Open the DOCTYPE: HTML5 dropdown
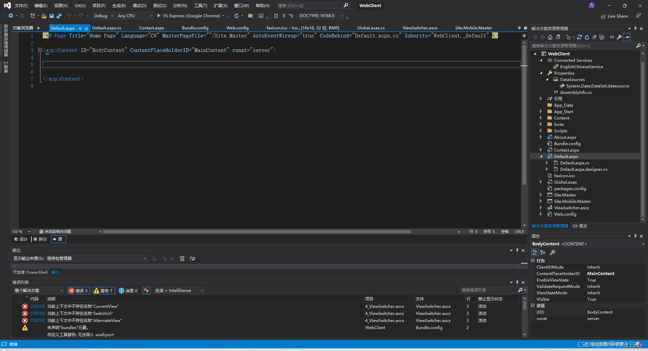The width and height of the screenshot is (648, 351). [x=321, y=16]
